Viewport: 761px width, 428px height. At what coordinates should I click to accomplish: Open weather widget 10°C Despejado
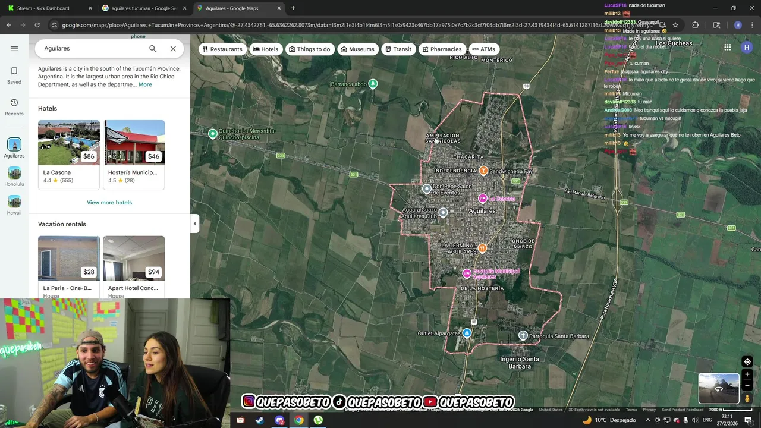click(x=609, y=420)
